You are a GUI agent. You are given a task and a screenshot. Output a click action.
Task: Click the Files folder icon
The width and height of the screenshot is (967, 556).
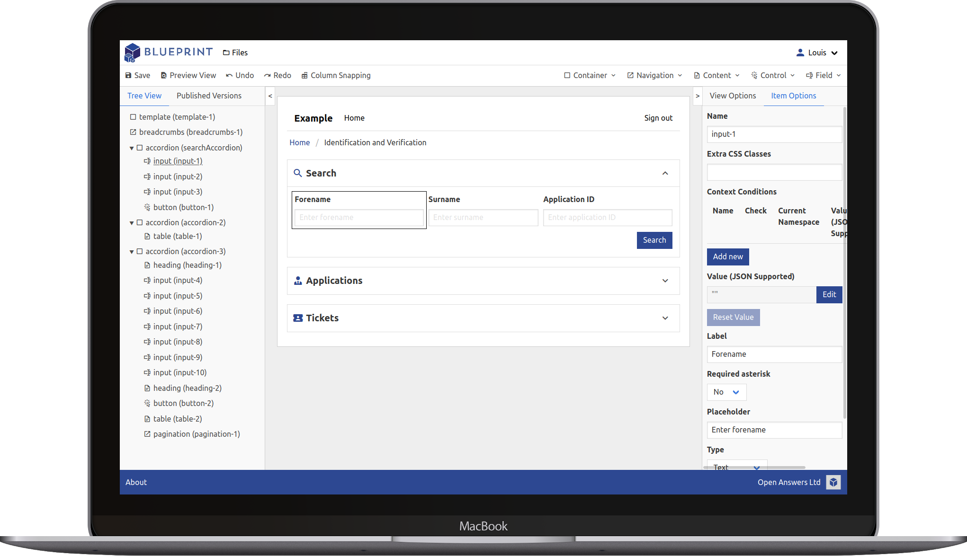(x=225, y=53)
